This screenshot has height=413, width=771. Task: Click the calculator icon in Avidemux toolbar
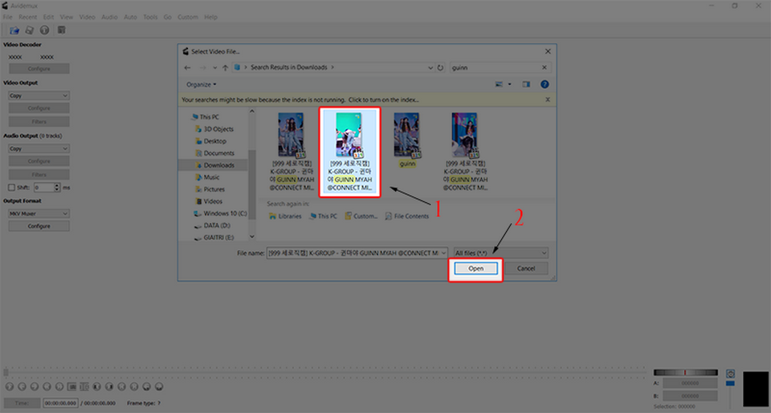click(62, 30)
